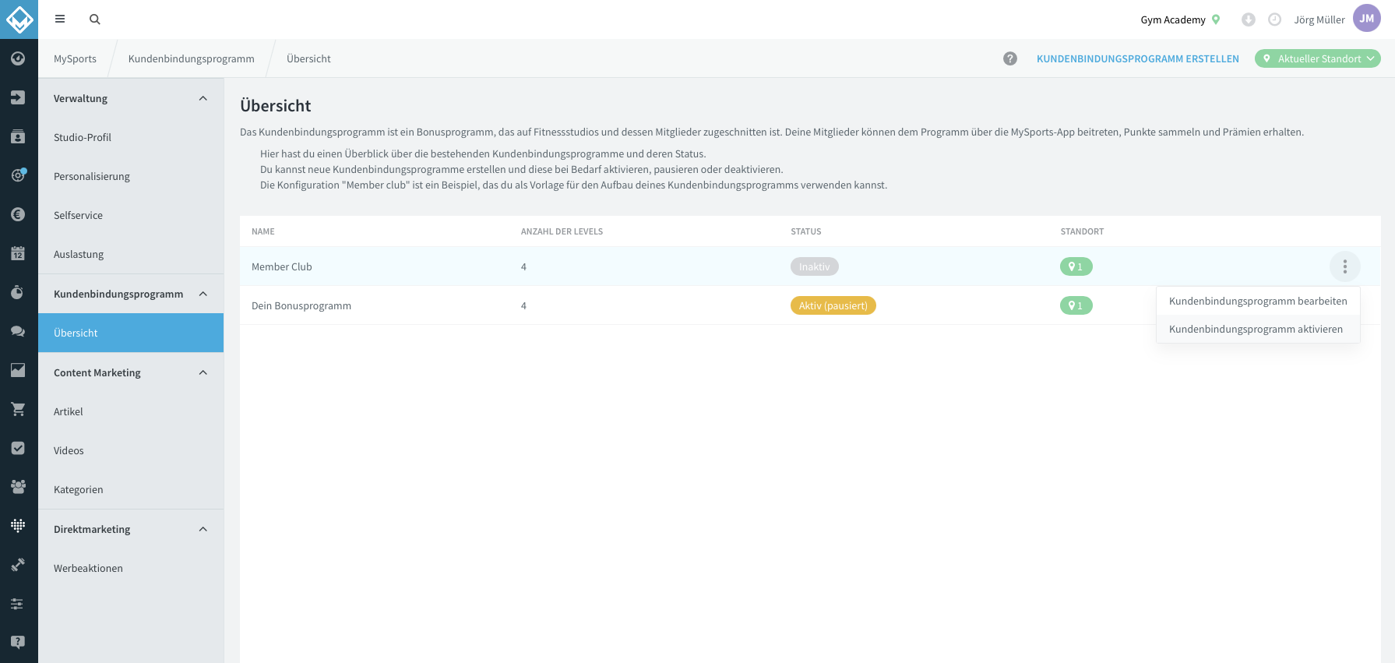Click the app logo in the top-left corner
The height and width of the screenshot is (663, 1395).
coord(19,19)
